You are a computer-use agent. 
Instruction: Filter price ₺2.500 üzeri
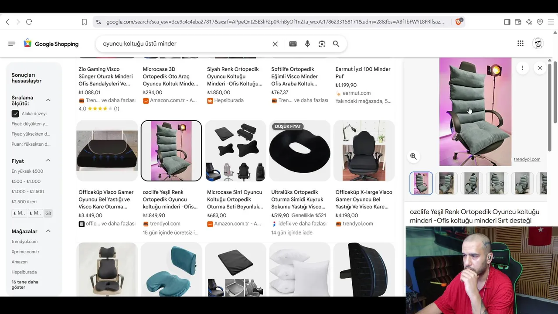tap(24, 201)
